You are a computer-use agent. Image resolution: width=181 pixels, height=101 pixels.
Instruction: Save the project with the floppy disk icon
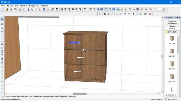pos(11,10)
